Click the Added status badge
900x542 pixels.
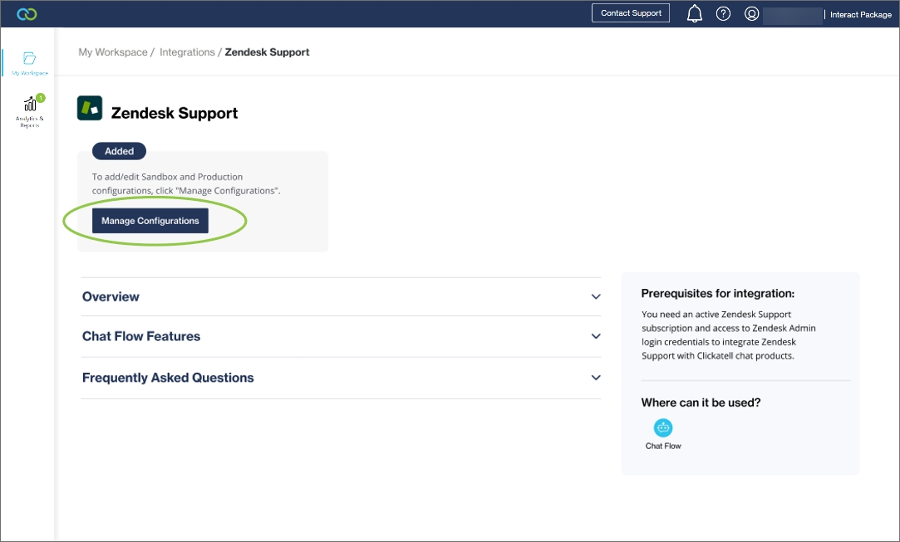coord(120,151)
